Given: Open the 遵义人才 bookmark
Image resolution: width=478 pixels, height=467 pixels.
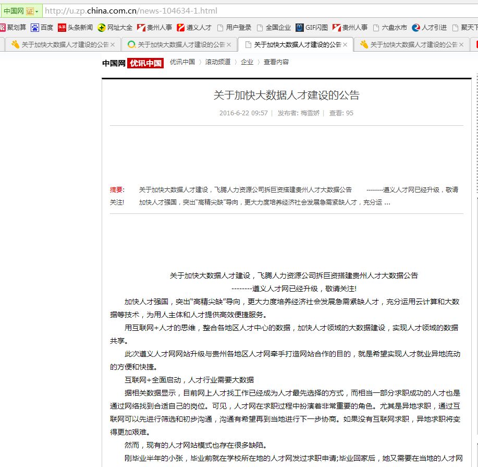Looking at the screenshot, I should pyautogui.click(x=194, y=28).
